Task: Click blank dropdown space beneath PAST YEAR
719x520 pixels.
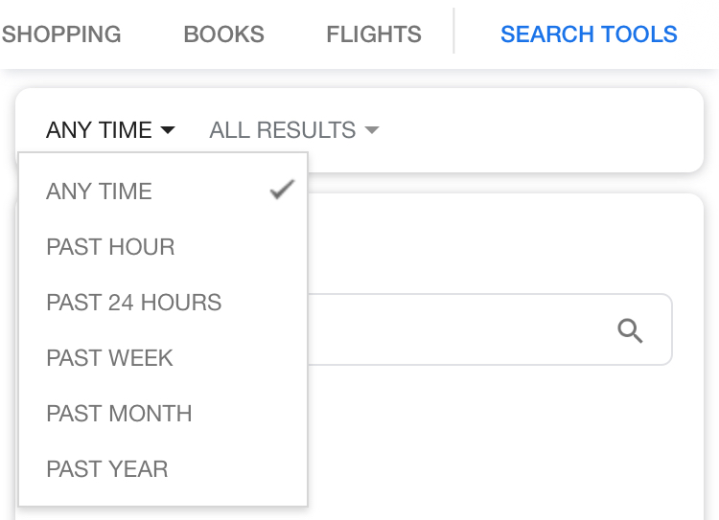Action: point(163,496)
